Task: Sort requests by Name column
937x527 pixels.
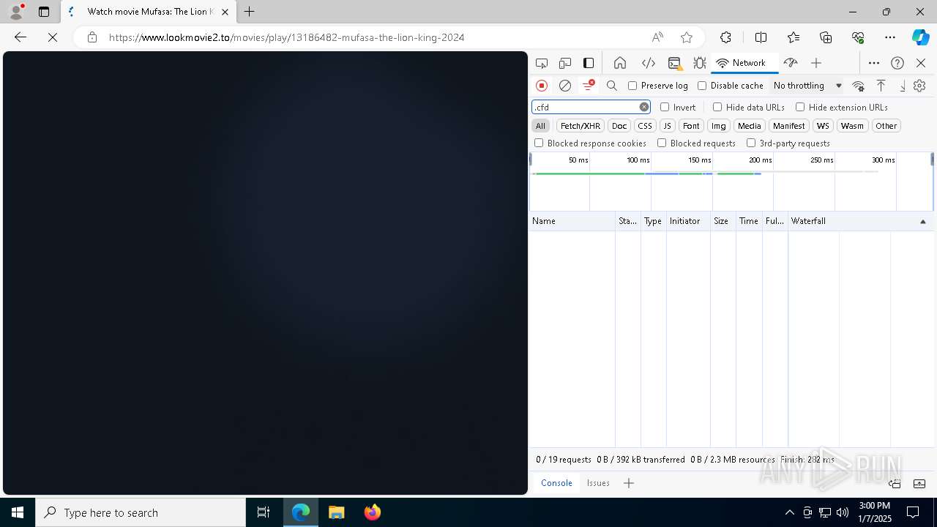Action: point(572,221)
